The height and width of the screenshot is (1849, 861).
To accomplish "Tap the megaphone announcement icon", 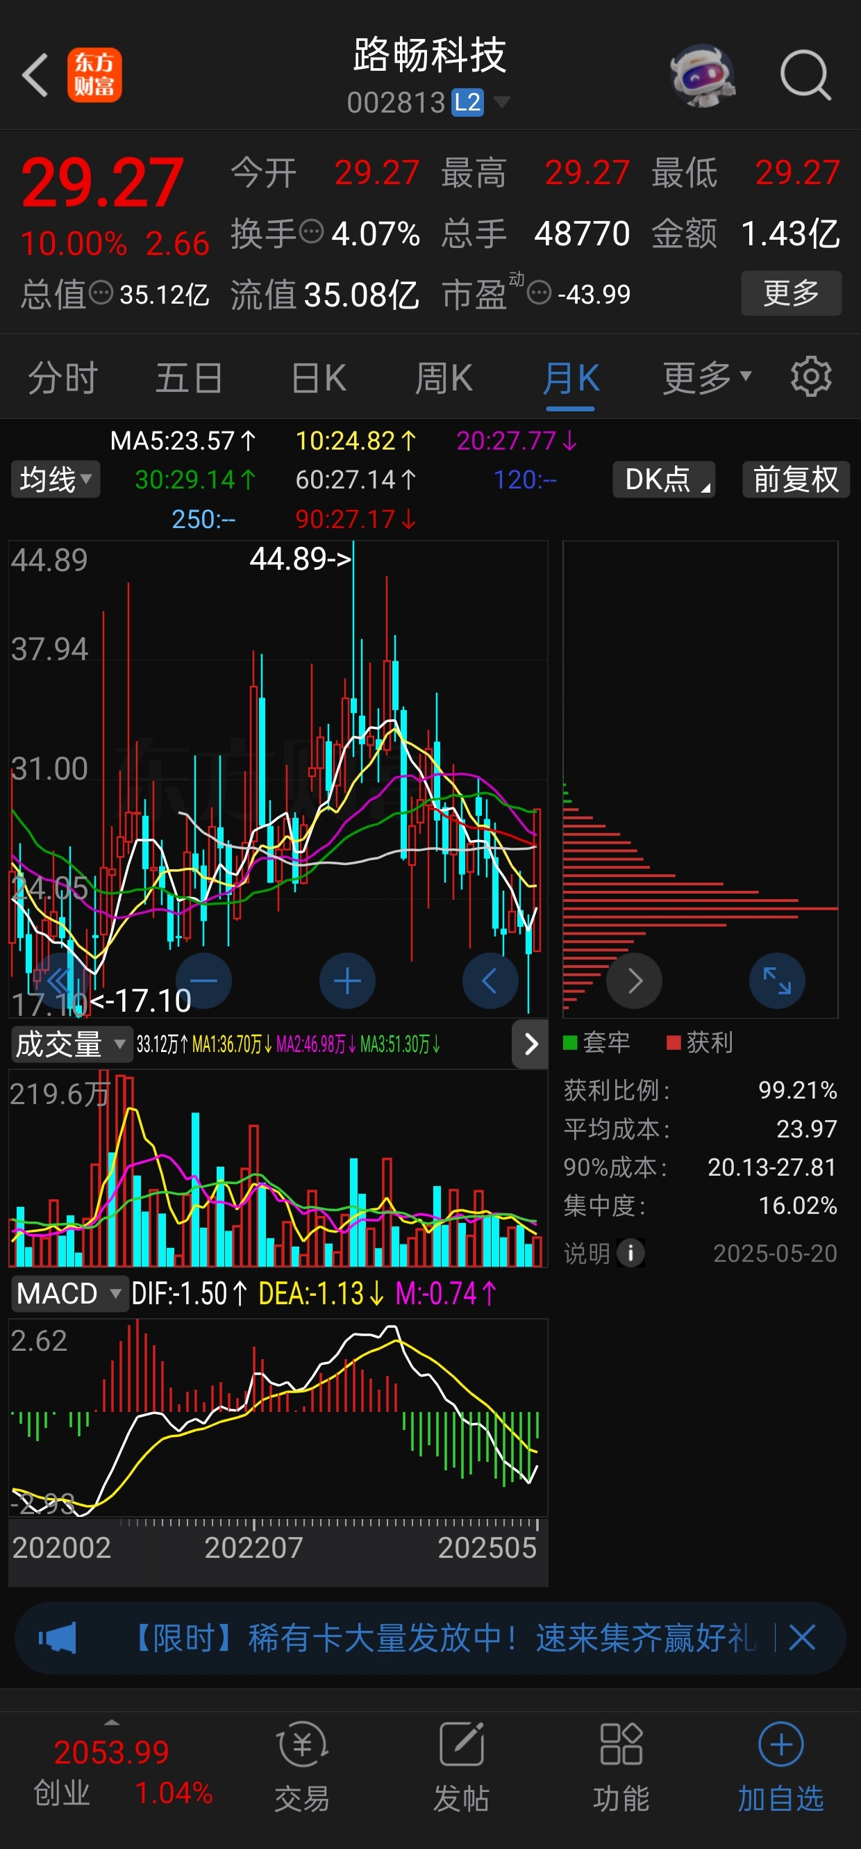I will click(58, 1638).
